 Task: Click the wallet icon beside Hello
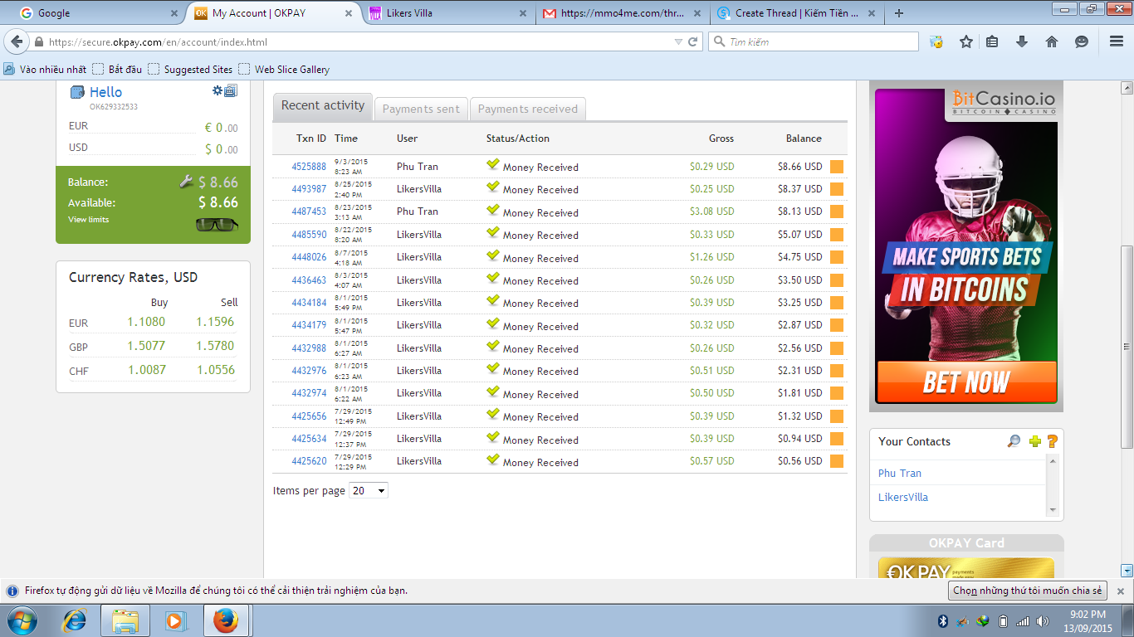pyautogui.click(x=77, y=92)
